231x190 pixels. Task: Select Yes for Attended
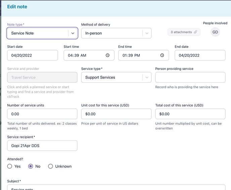pos(10,166)
